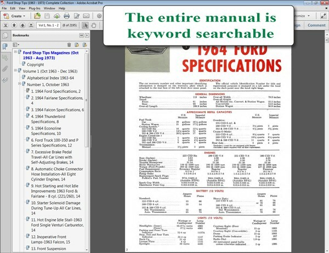The image size is (329, 253).
Task: Click the Open file folder icon
Action: (x=37, y=16)
